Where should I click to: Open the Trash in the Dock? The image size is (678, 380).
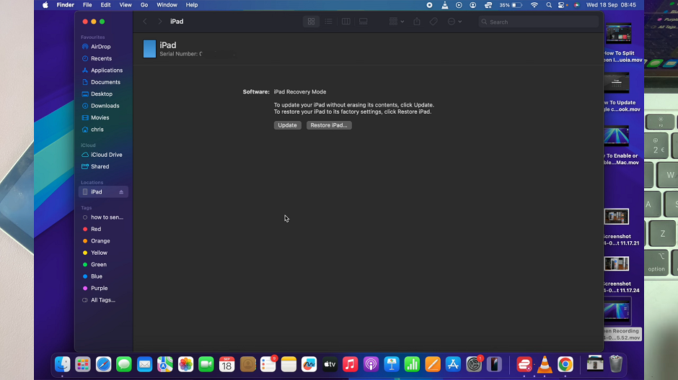pyautogui.click(x=616, y=364)
